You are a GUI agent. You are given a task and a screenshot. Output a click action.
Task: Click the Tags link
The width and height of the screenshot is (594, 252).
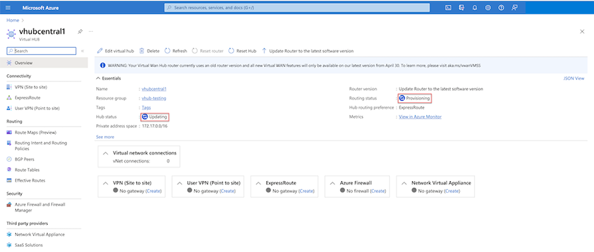tap(146, 107)
